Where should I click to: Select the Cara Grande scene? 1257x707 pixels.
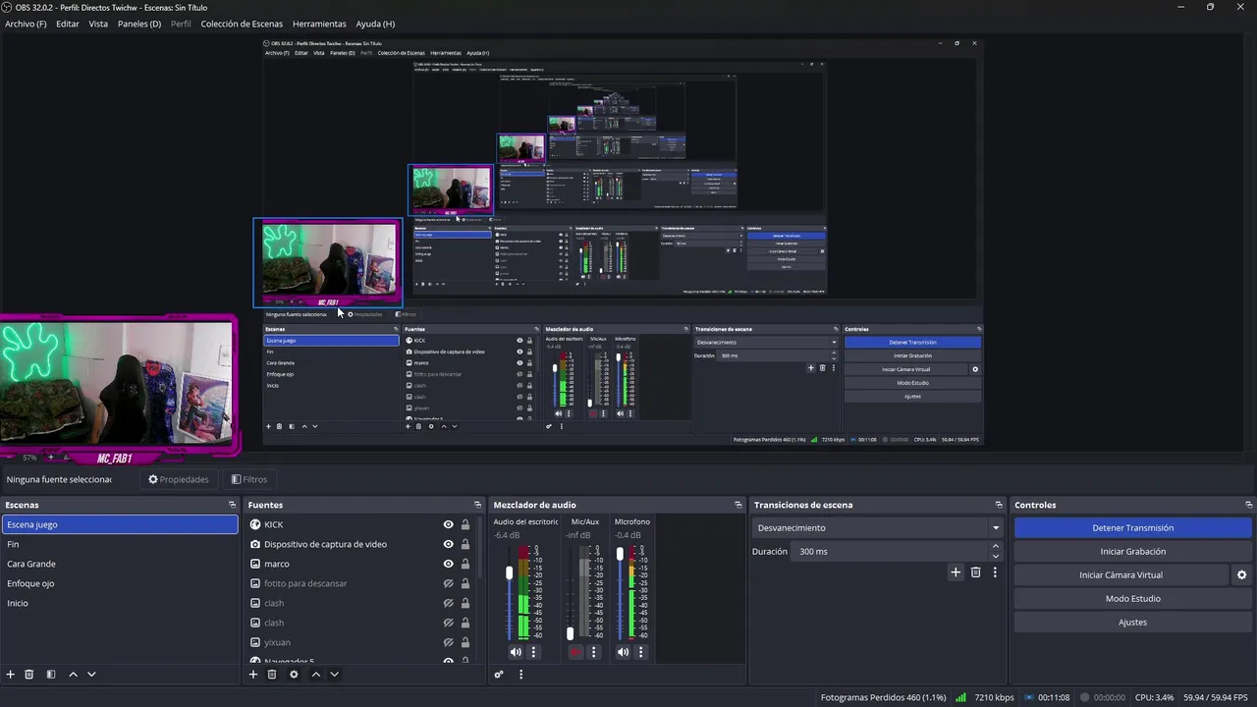coord(120,564)
